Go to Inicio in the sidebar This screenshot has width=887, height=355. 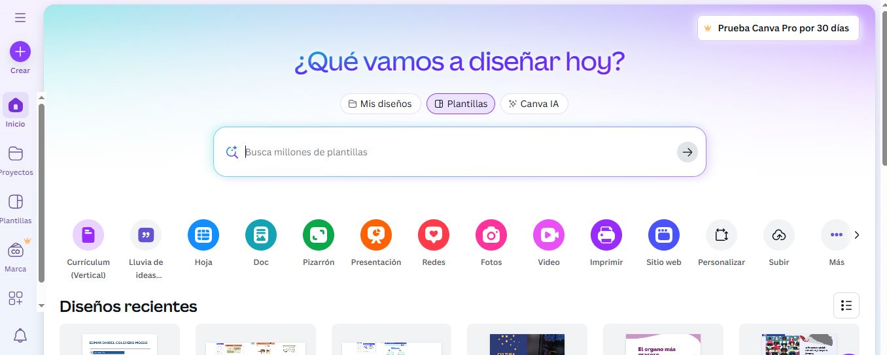(16, 105)
